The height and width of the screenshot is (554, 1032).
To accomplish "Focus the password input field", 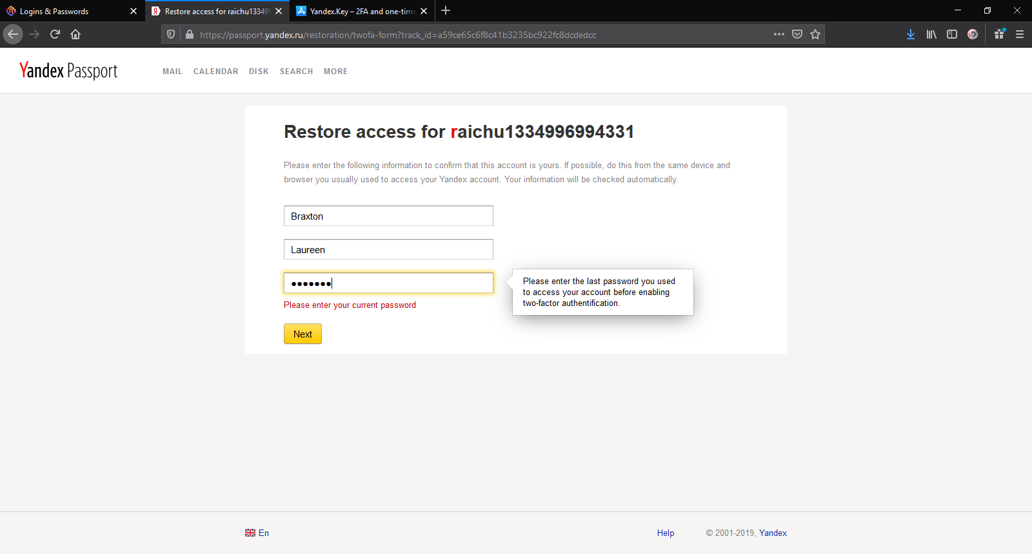I will click(x=388, y=283).
